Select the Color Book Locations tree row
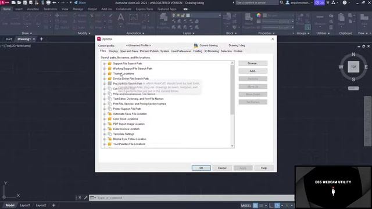Viewport: 372px width, 209px height. pyautogui.click(x=126, y=119)
